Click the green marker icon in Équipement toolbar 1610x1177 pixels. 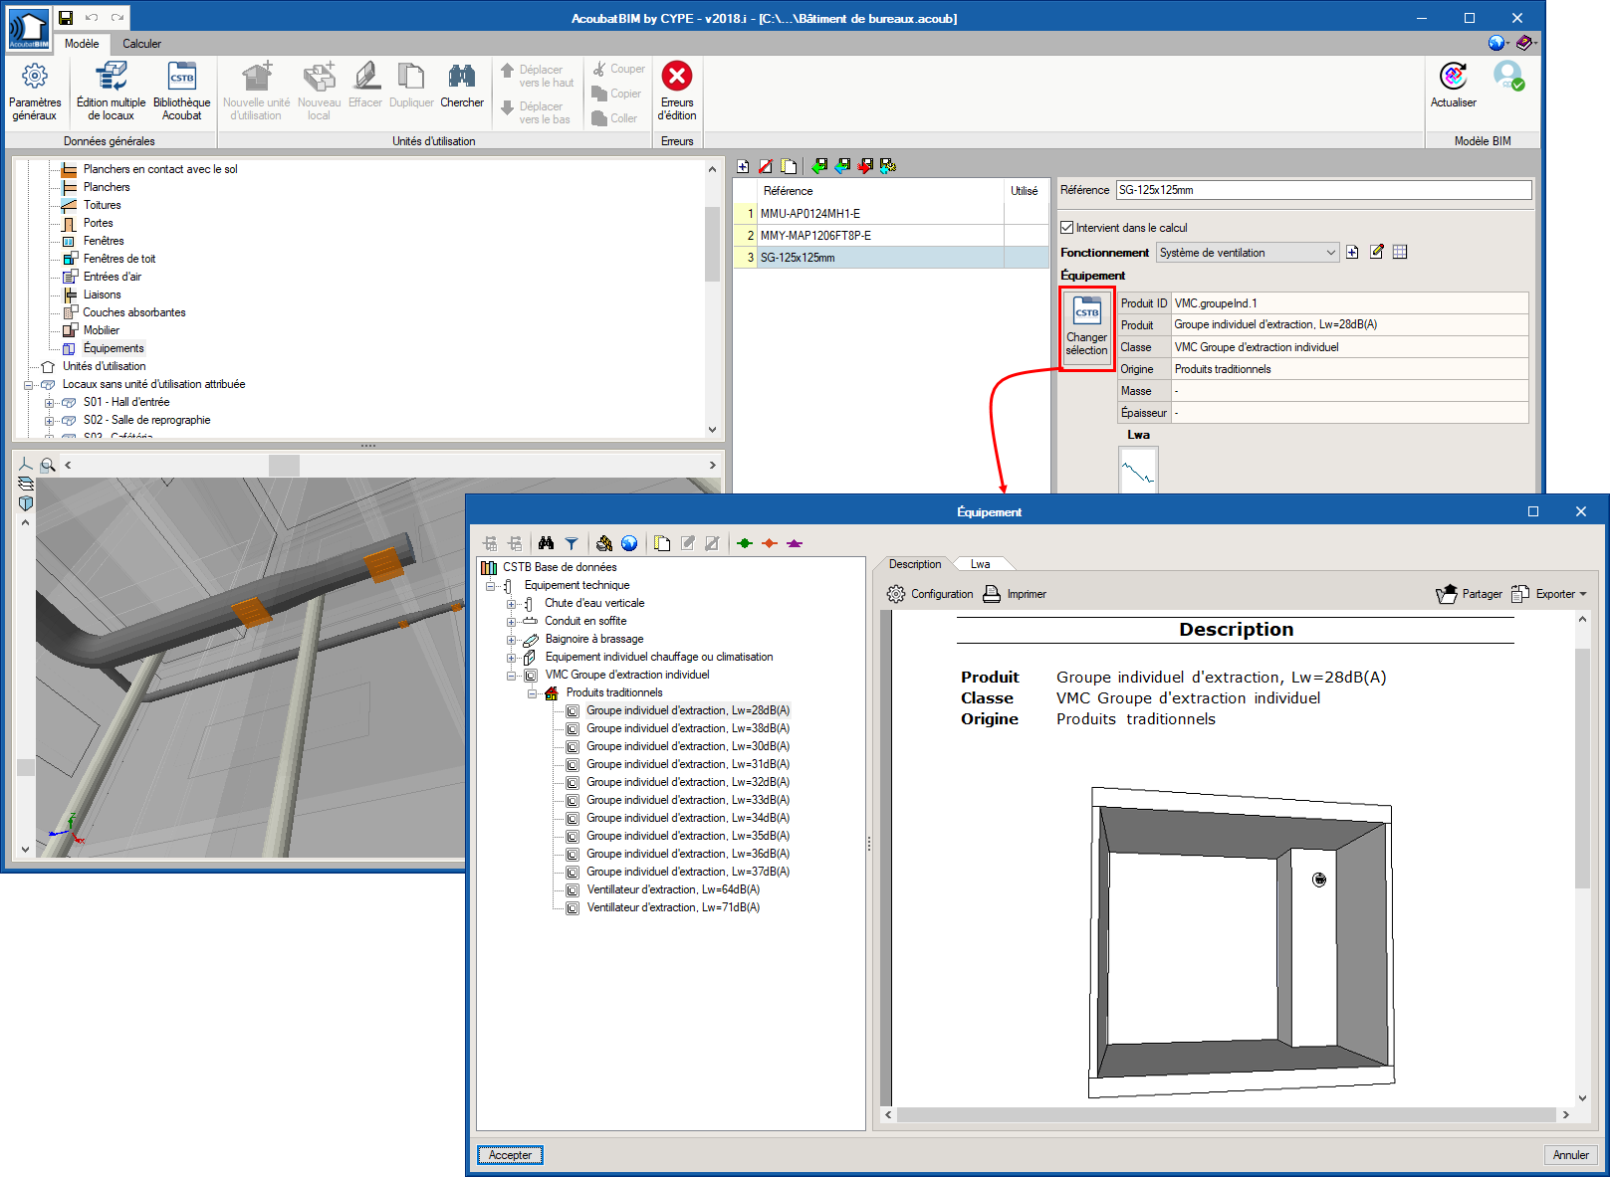pos(744,543)
